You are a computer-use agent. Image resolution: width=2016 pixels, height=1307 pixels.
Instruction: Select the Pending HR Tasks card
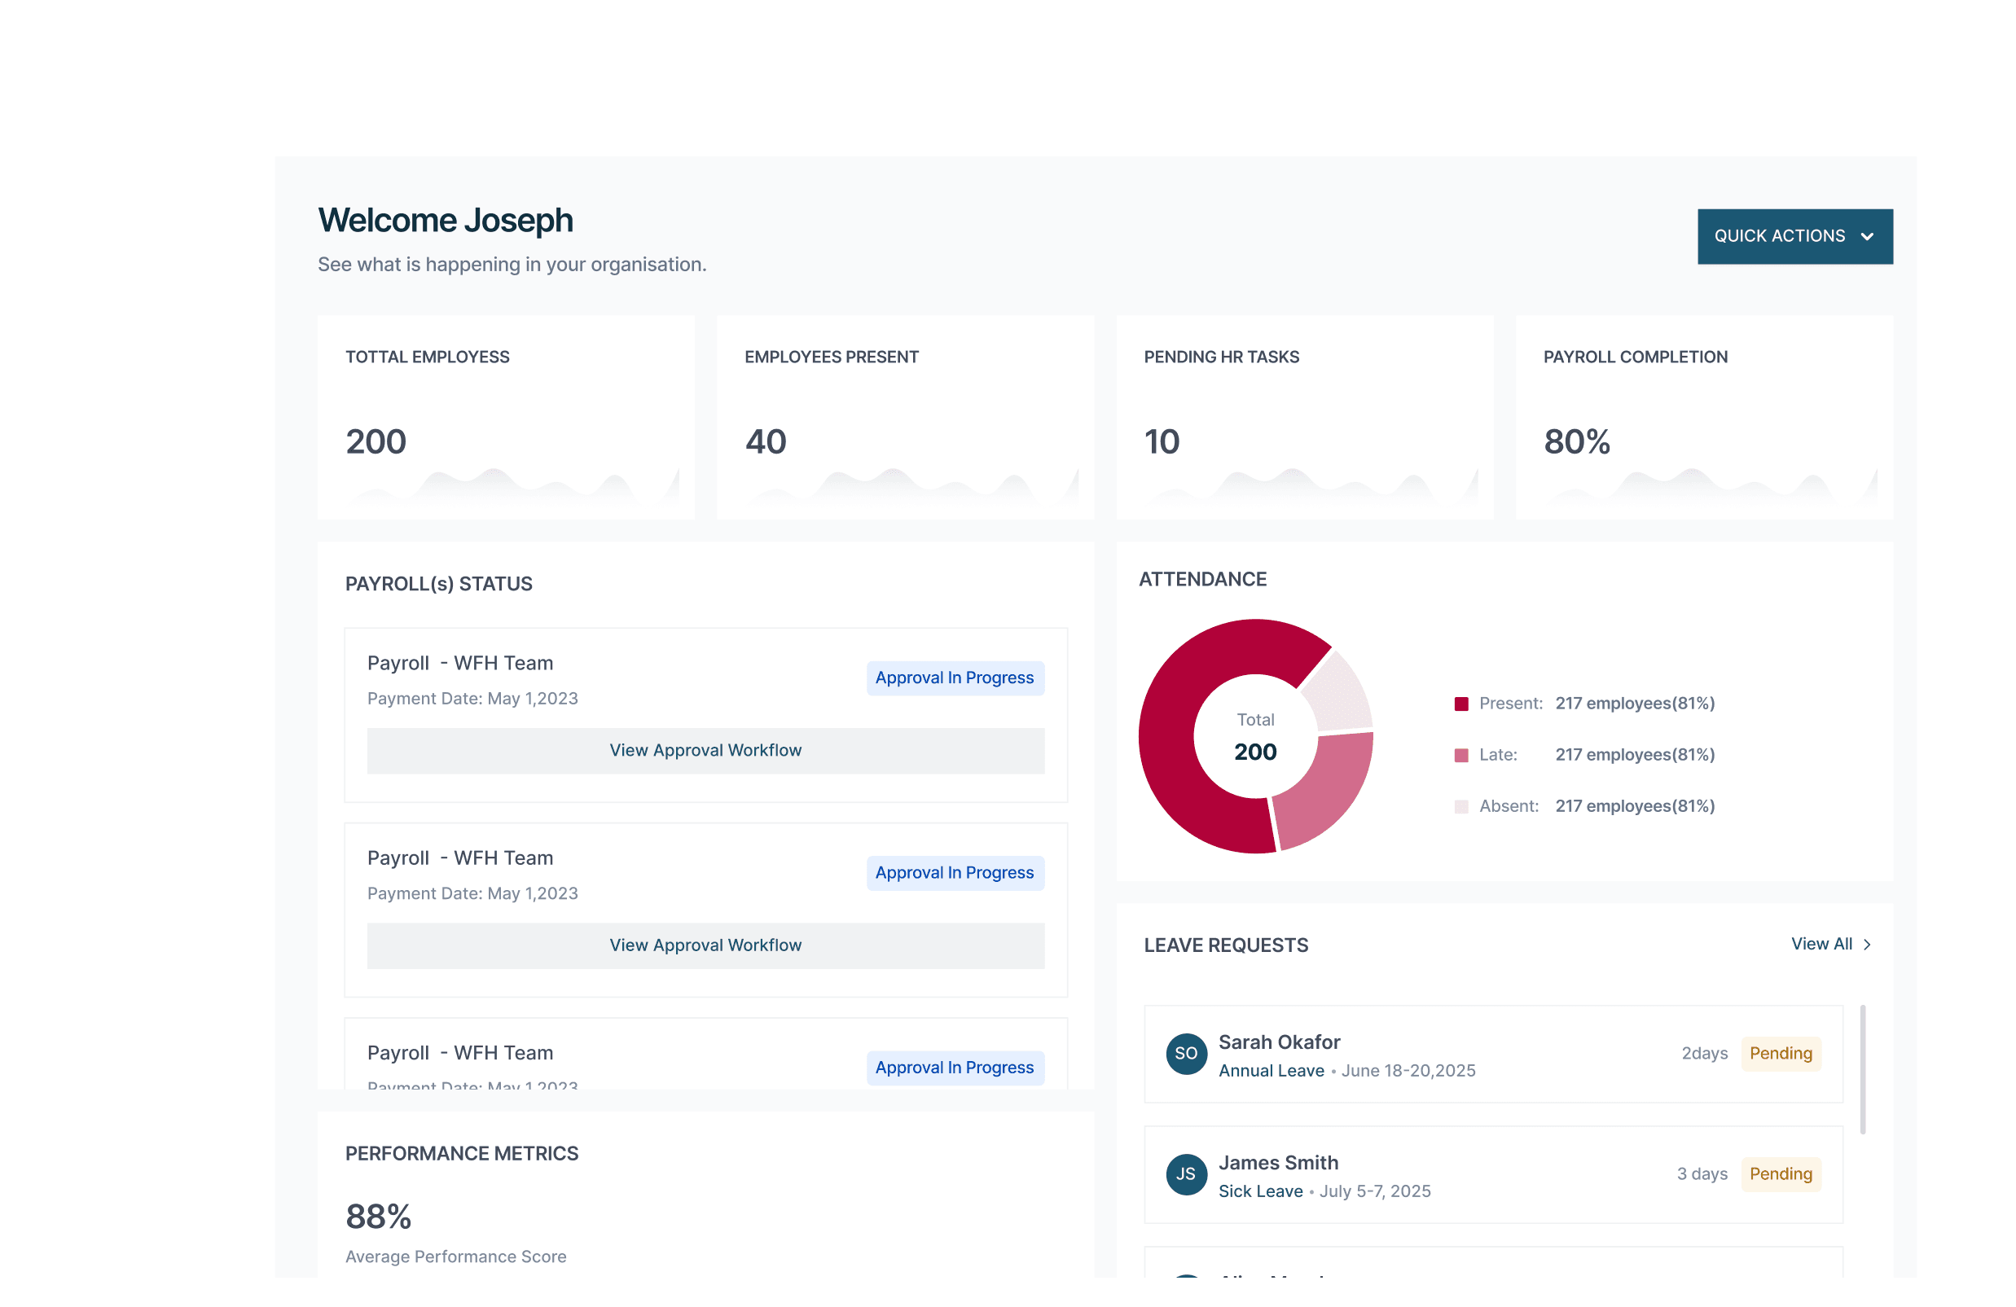point(1304,417)
